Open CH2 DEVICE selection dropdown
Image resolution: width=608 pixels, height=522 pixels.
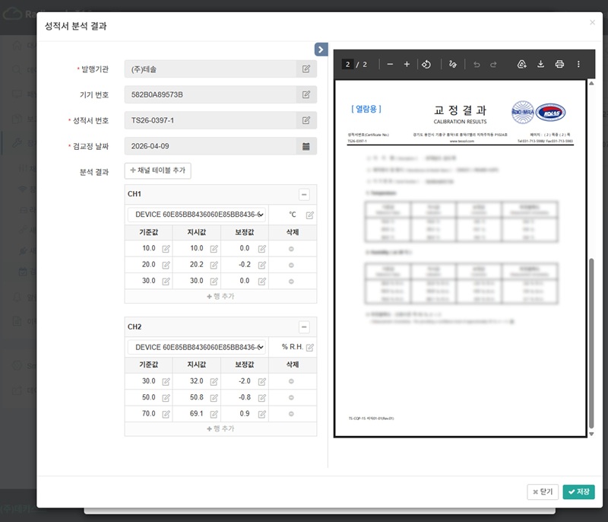[197, 347]
